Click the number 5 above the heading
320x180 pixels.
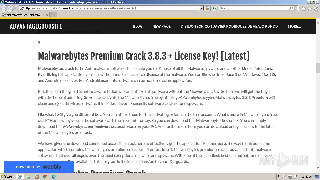[39, 43]
